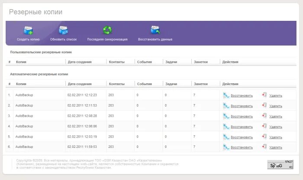Image resolution: width=303 pixels, height=180 pixels.
Task: Open Восстановить link for row 6 backup
Action: coord(242,147)
